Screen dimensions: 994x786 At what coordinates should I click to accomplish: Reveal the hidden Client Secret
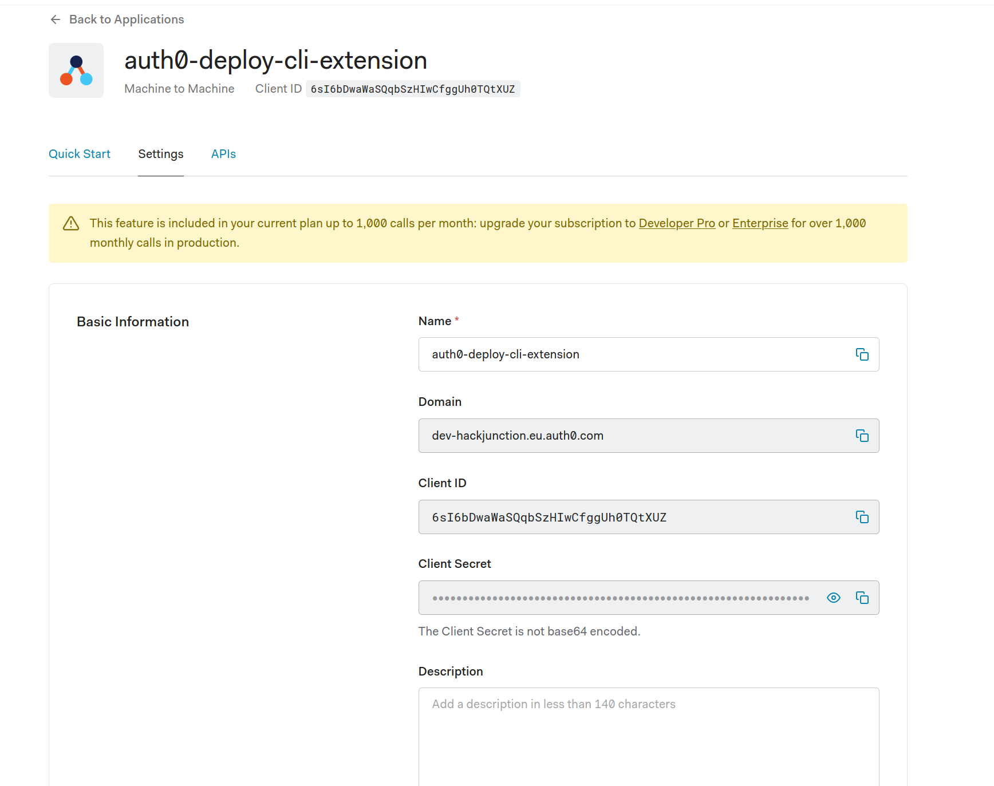[x=834, y=597]
